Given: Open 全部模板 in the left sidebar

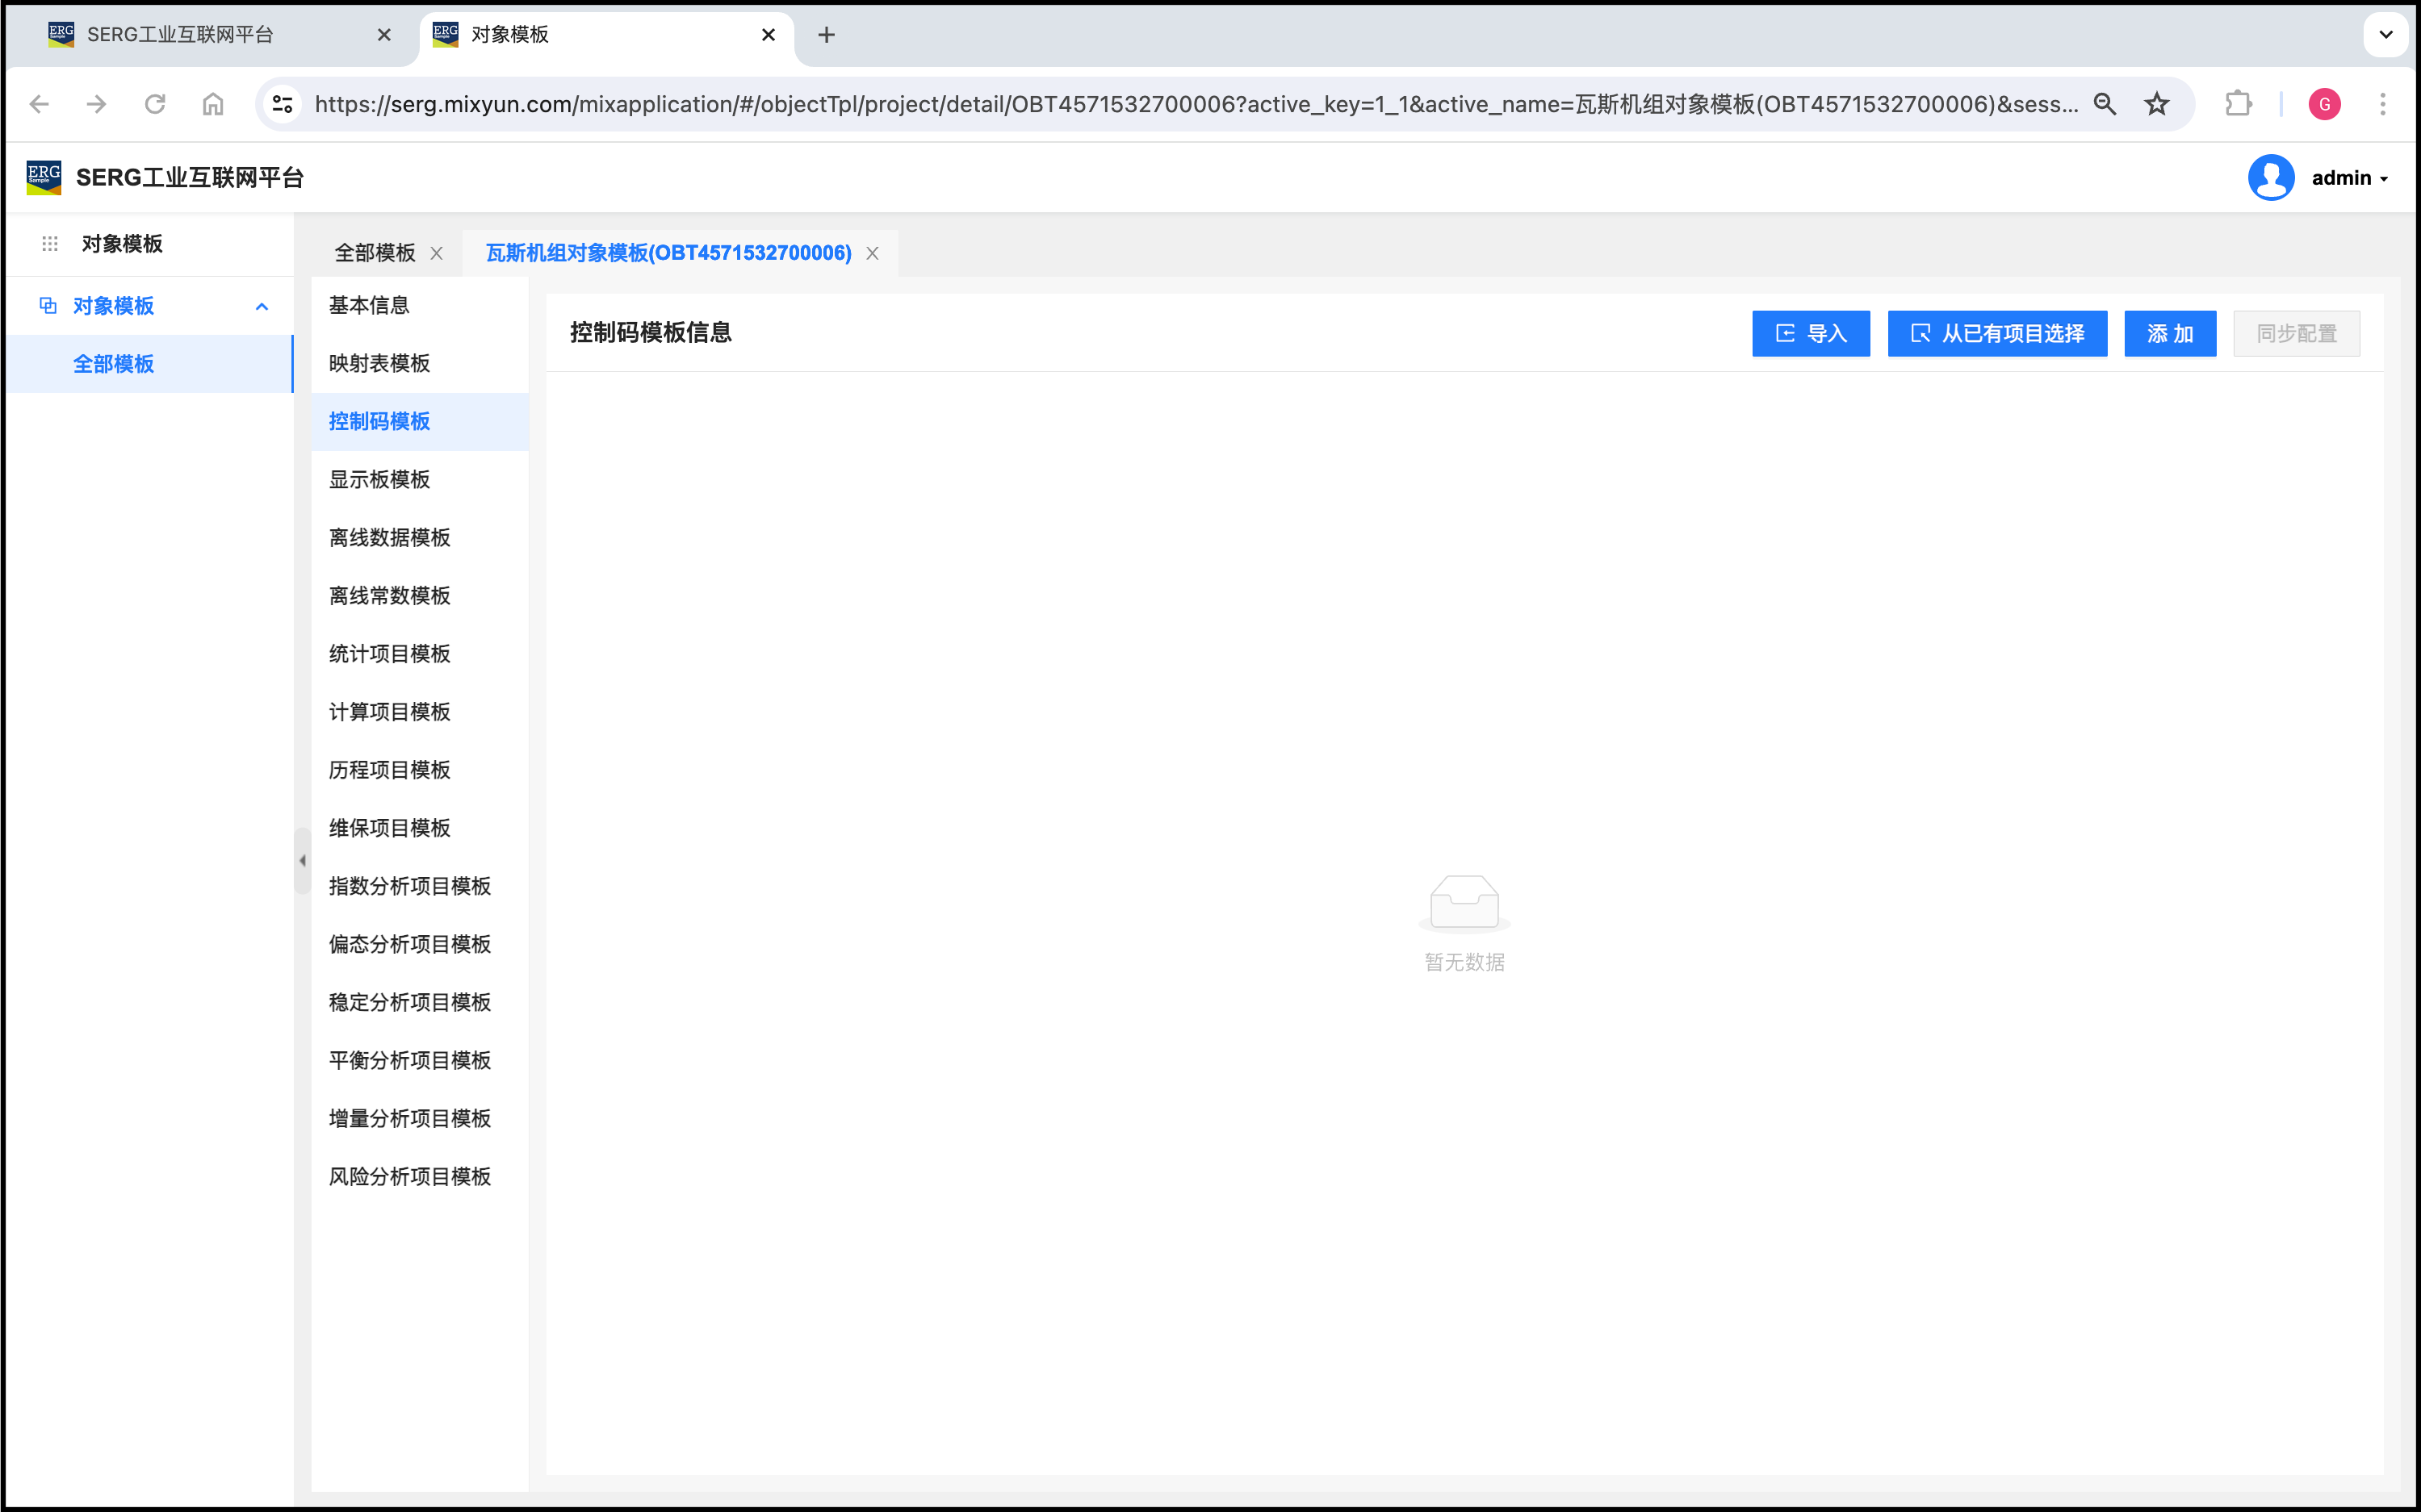Looking at the screenshot, I should [x=113, y=364].
